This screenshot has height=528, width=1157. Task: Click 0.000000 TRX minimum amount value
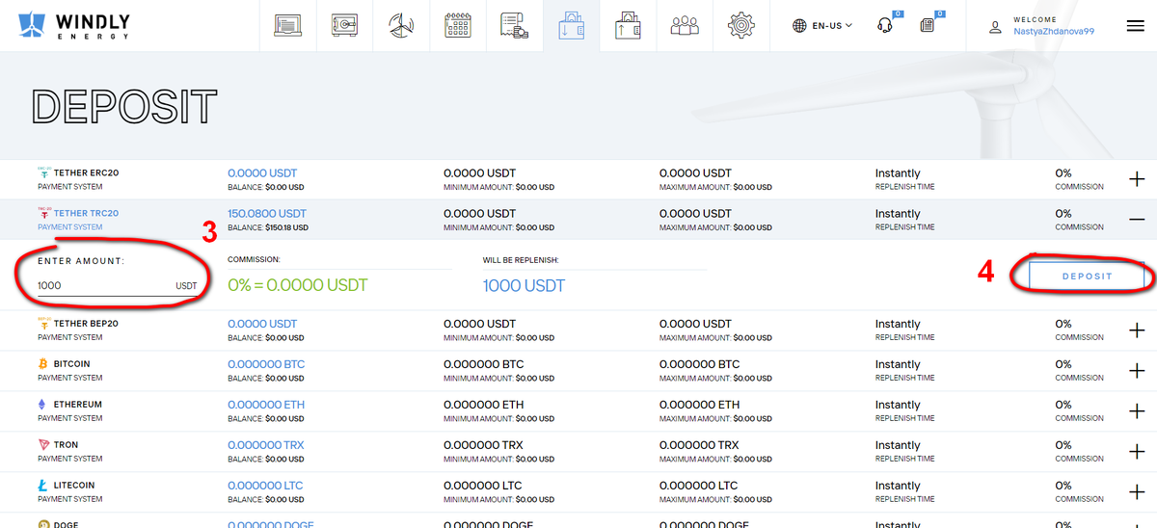[x=483, y=446]
